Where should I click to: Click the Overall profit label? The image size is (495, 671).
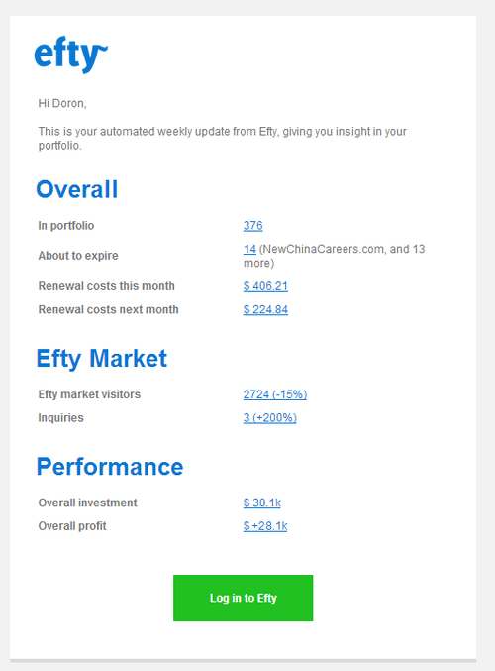pyautogui.click(x=72, y=526)
